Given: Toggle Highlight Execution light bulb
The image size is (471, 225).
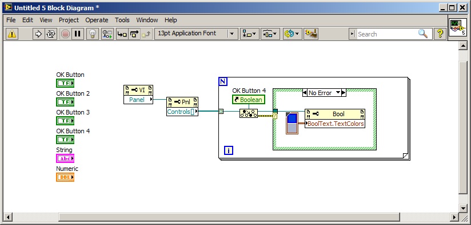Looking at the screenshot, I should (x=93, y=34).
